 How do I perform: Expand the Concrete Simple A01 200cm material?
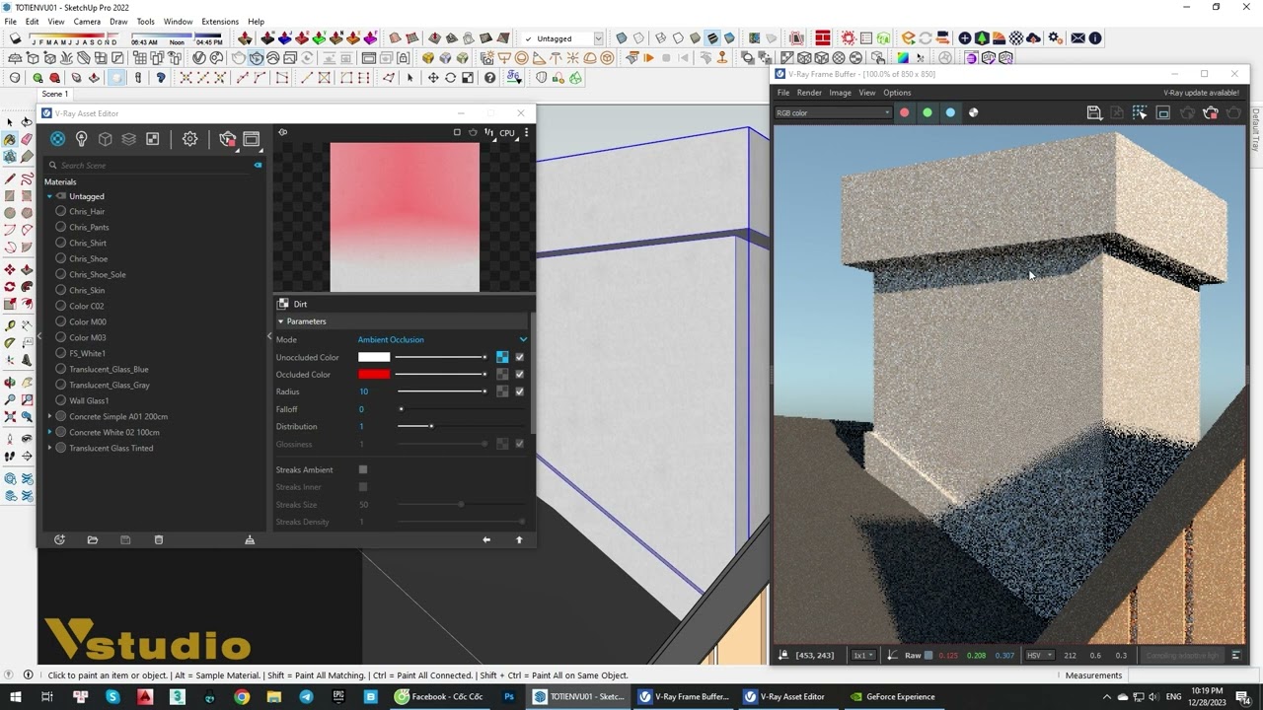point(50,416)
